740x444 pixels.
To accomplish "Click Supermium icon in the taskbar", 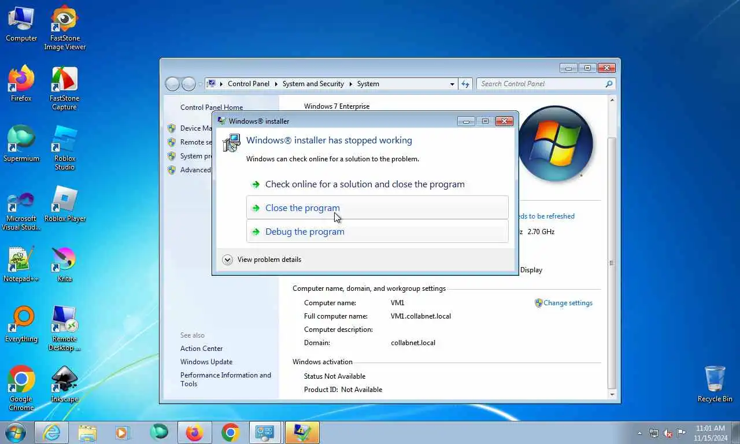I will click(x=158, y=432).
